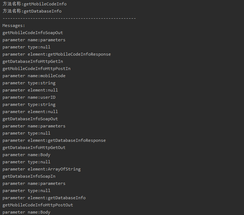Click 'parameter element:getDatabaseInfoResponse' line
The image size is (244, 215).
click(x=54, y=140)
